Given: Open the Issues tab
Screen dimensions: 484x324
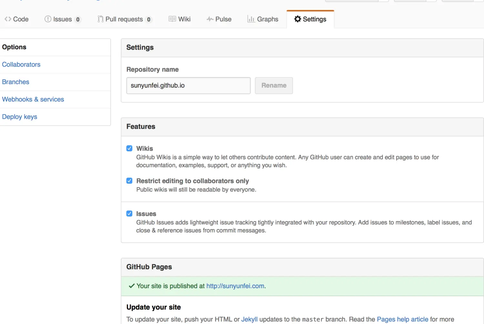Looking at the screenshot, I should pos(63,19).
